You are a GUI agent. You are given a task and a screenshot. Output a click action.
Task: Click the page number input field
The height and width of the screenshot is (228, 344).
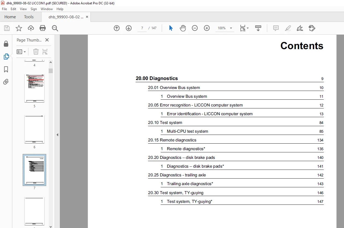pos(142,28)
